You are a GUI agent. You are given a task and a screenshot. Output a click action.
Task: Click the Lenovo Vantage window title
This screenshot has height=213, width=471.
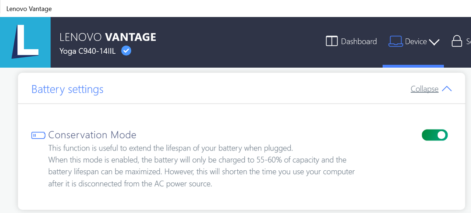[x=29, y=8]
